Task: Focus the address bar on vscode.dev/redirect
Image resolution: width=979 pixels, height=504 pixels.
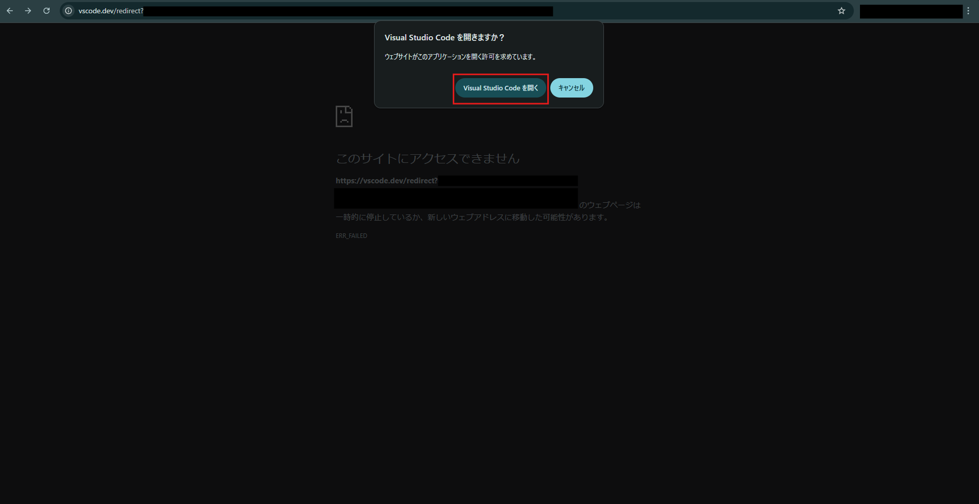Action: (x=111, y=11)
